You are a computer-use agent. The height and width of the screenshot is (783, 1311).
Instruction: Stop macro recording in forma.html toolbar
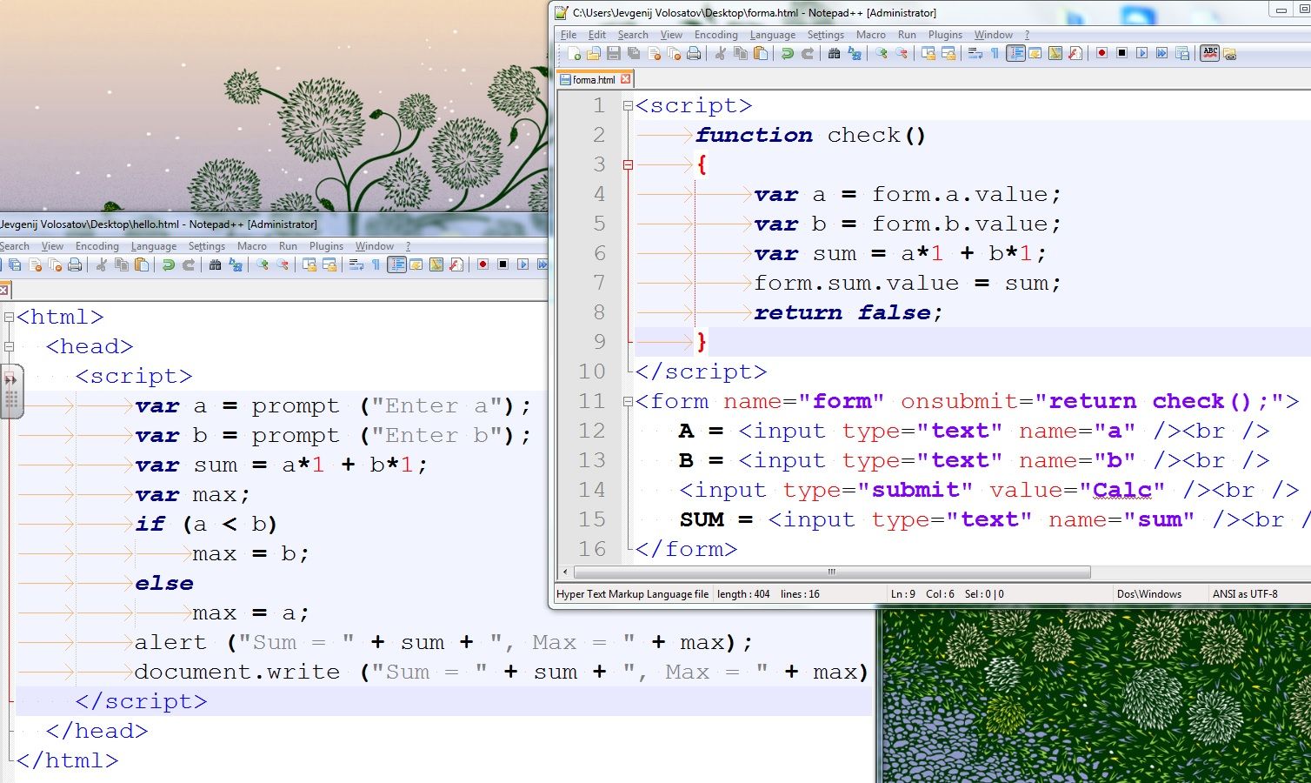tap(1122, 54)
